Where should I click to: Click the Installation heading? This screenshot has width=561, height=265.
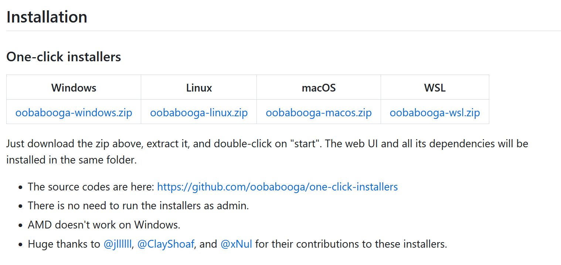47,17
